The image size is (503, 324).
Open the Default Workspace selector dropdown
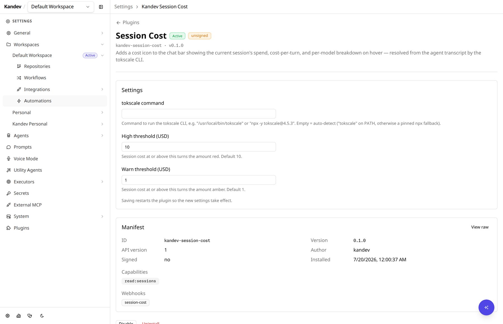click(60, 7)
